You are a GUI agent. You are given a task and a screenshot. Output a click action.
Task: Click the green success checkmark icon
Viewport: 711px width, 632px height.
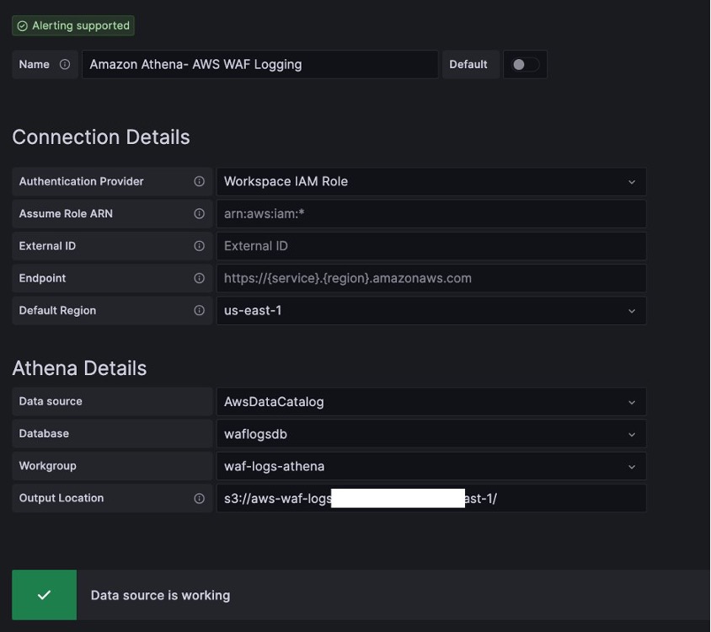pyautogui.click(x=44, y=595)
